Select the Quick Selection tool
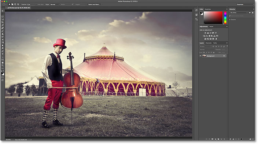 (3, 19)
